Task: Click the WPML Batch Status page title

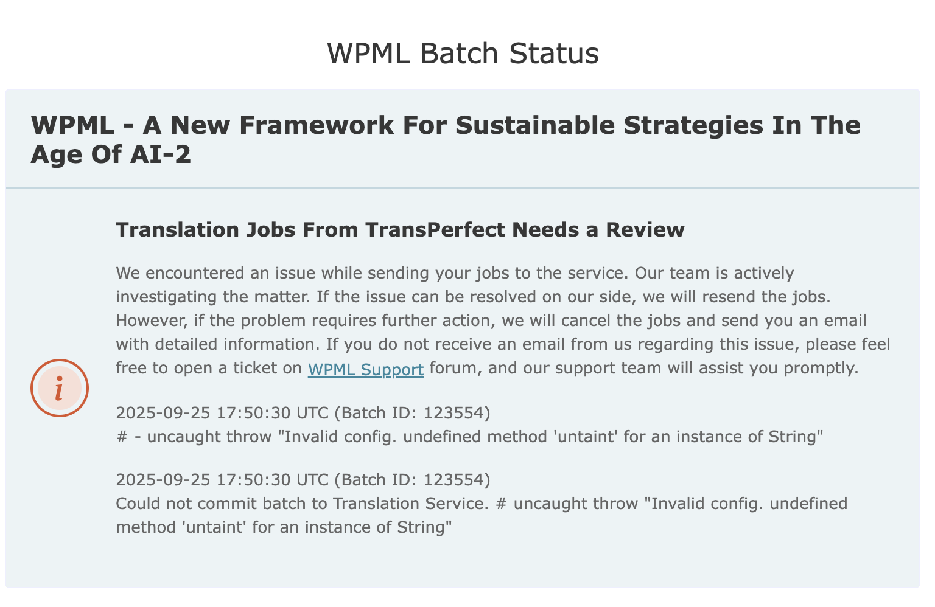Action: [x=463, y=53]
